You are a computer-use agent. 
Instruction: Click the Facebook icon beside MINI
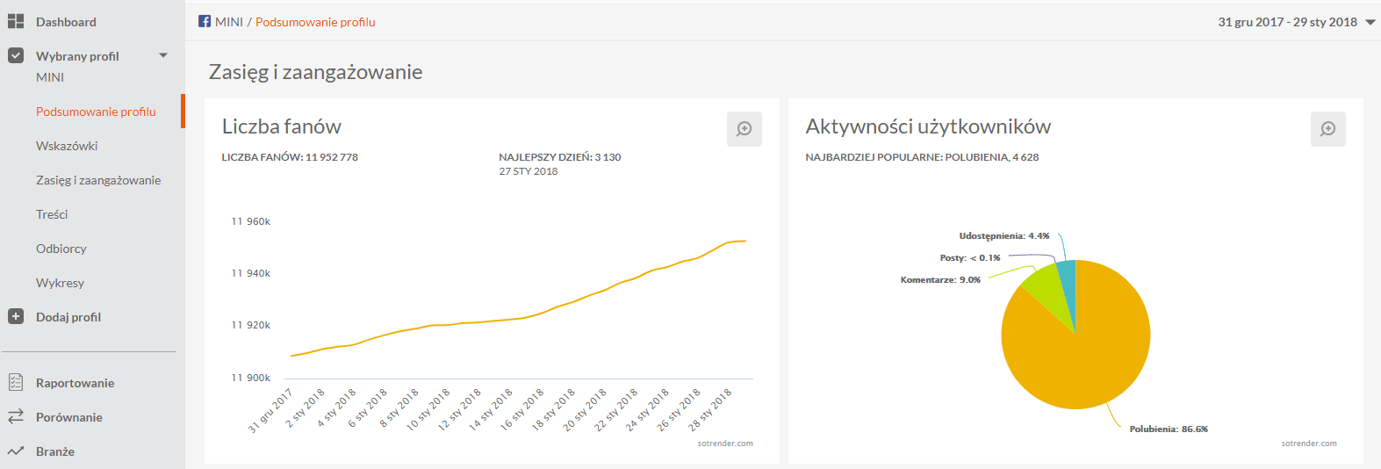pyautogui.click(x=205, y=22)
